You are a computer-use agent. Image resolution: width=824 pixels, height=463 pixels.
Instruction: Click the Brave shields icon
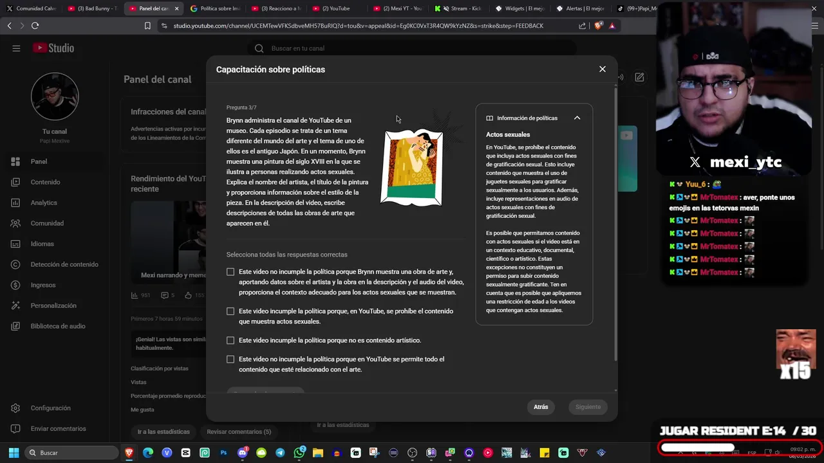[599, 26]
